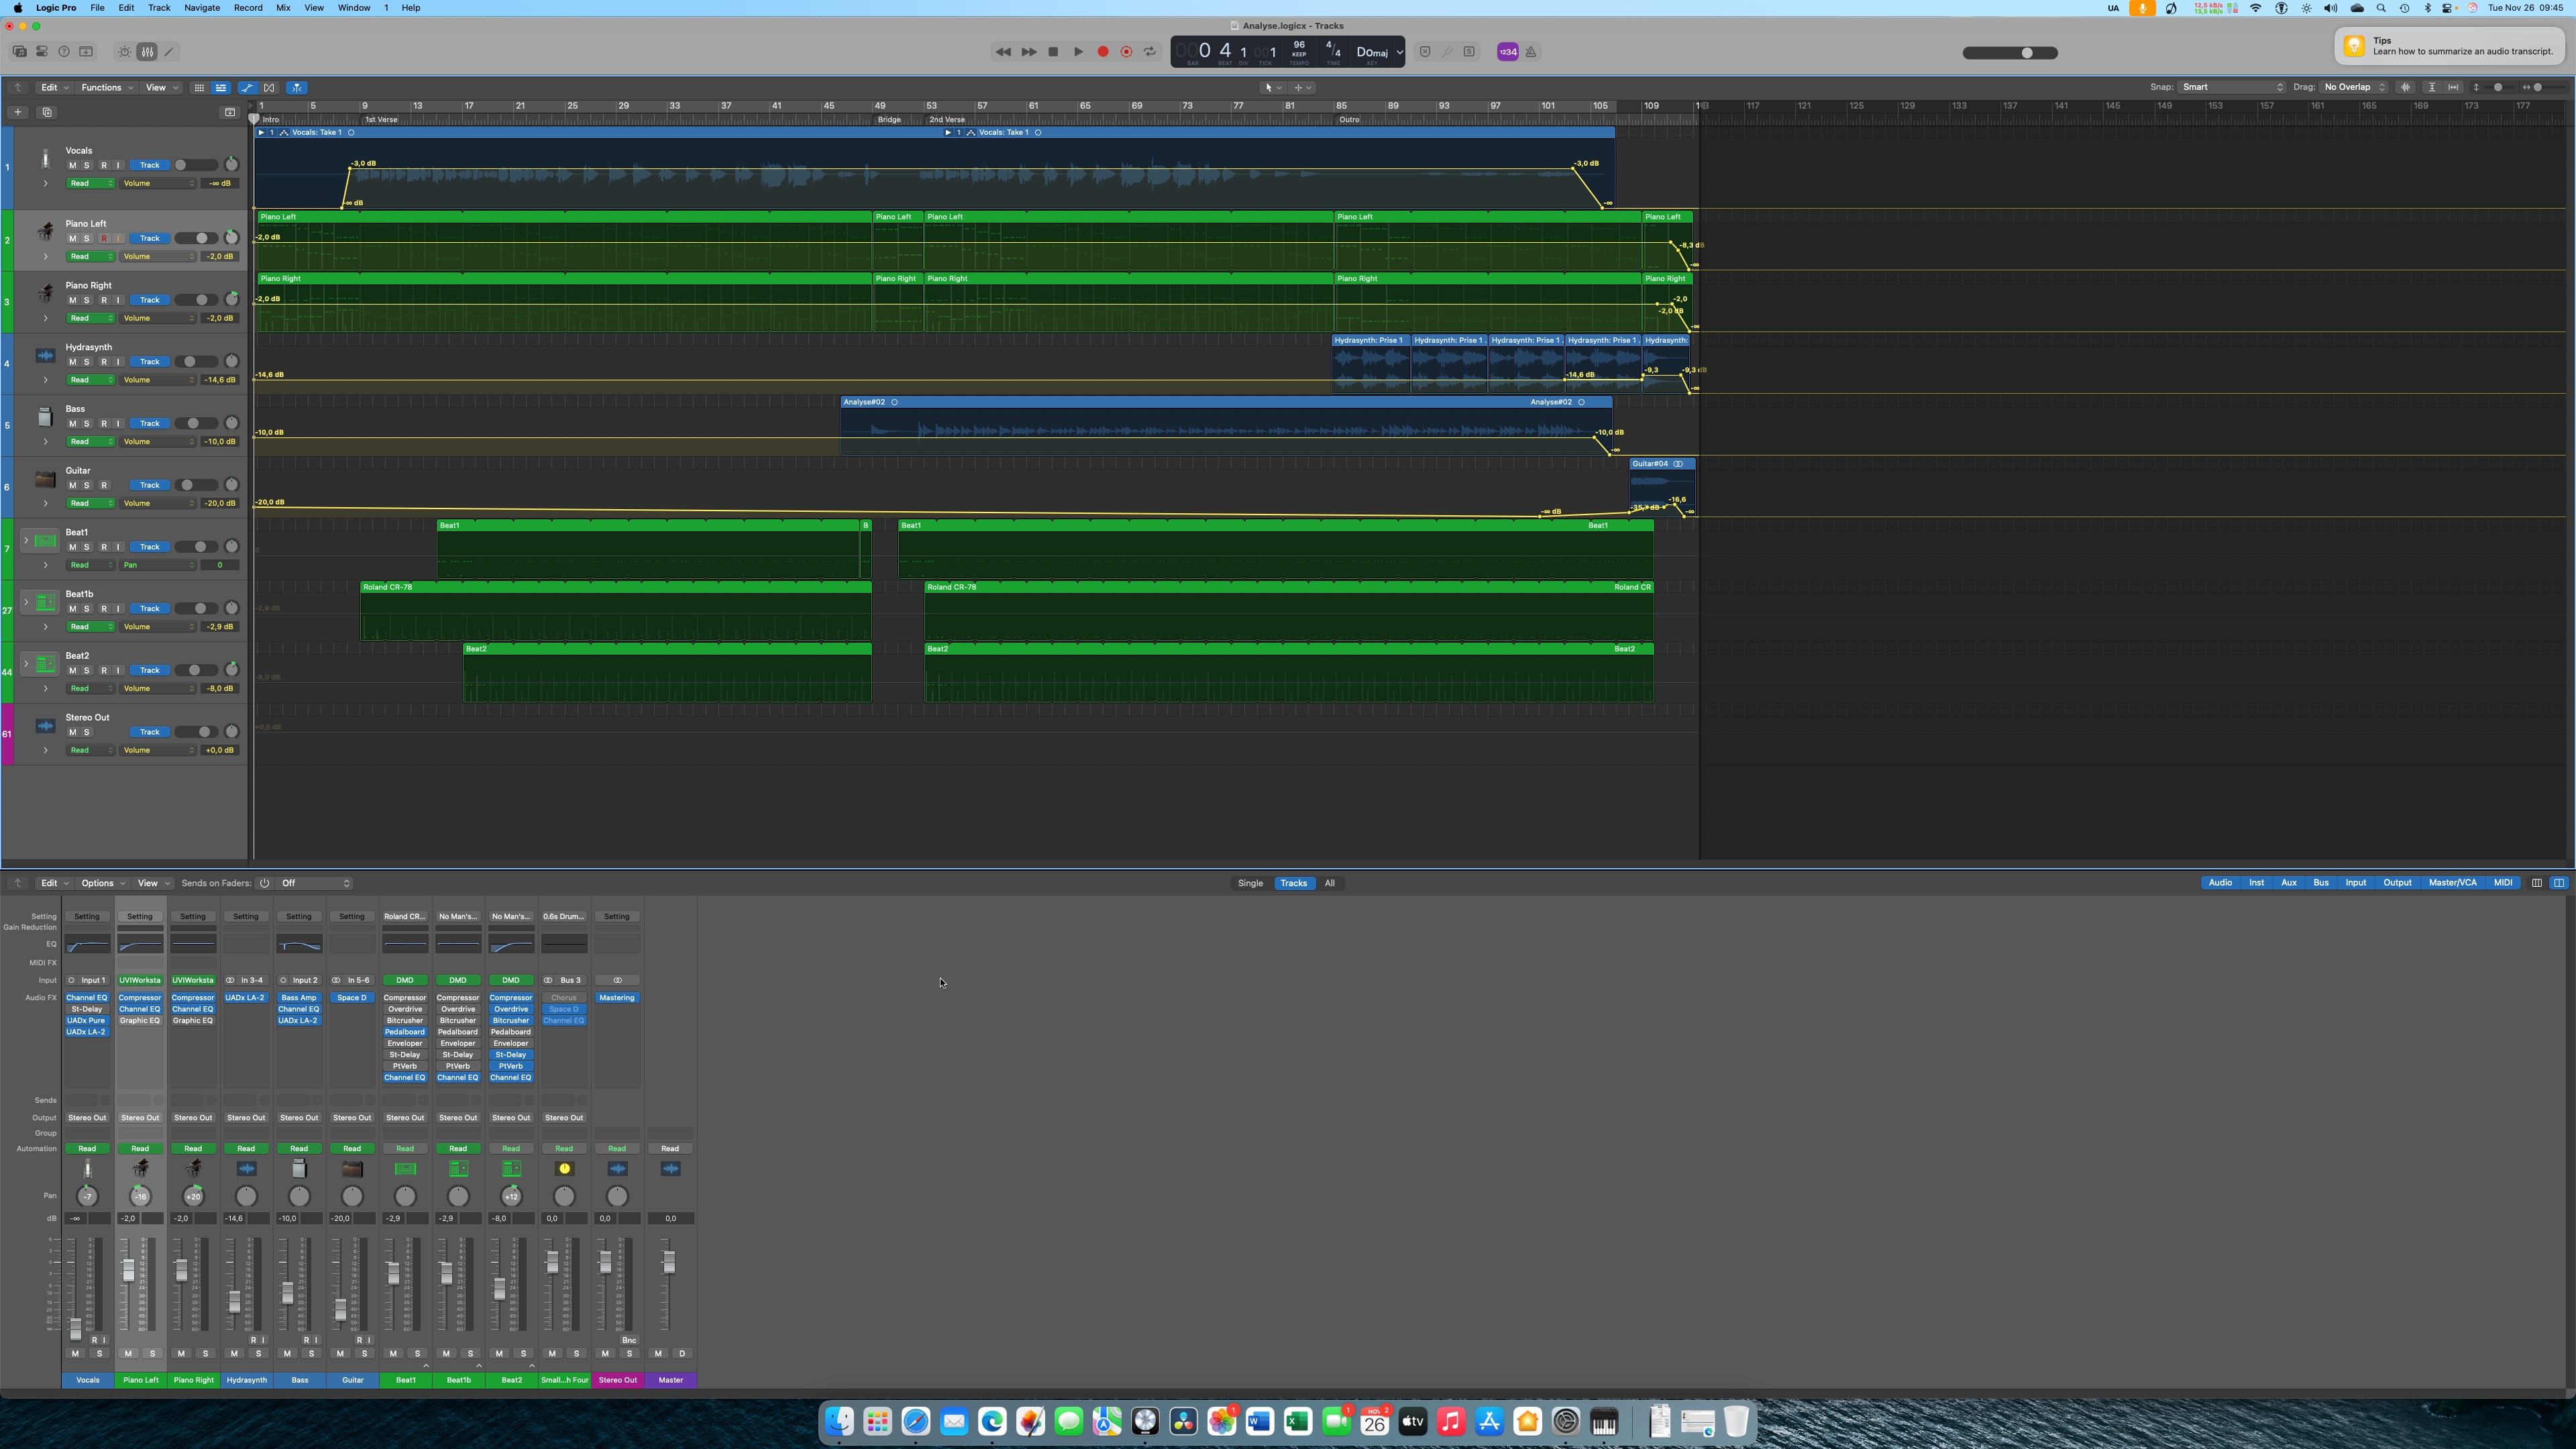Open the Track menu in menu bar
2576x1449 pixels.
tap(159, 8)
